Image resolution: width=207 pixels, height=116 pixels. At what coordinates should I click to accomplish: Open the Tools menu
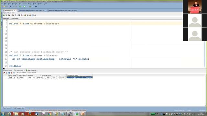click(35, 4)
